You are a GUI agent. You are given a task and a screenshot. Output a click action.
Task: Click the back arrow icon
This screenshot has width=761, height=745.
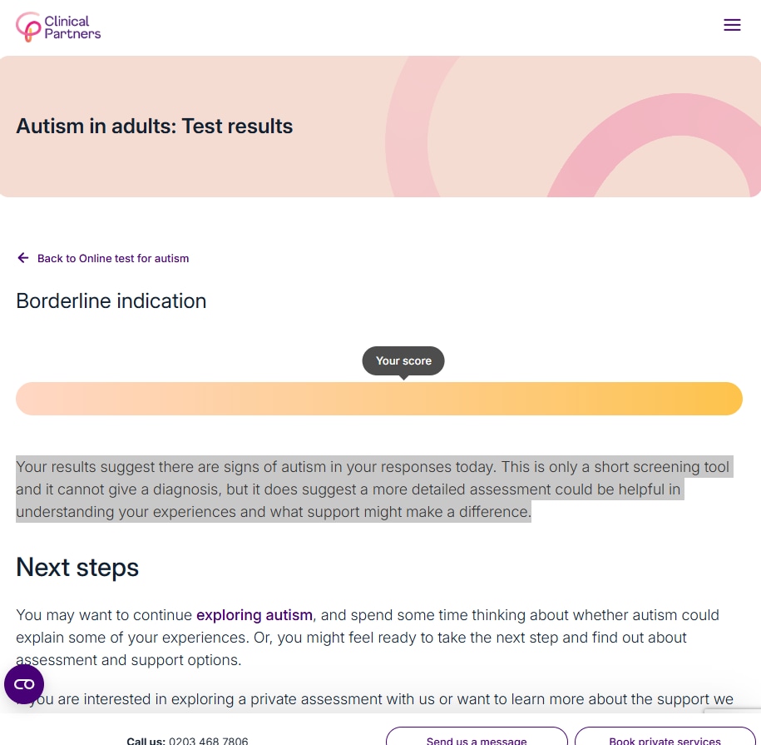[x=23, y=258]
